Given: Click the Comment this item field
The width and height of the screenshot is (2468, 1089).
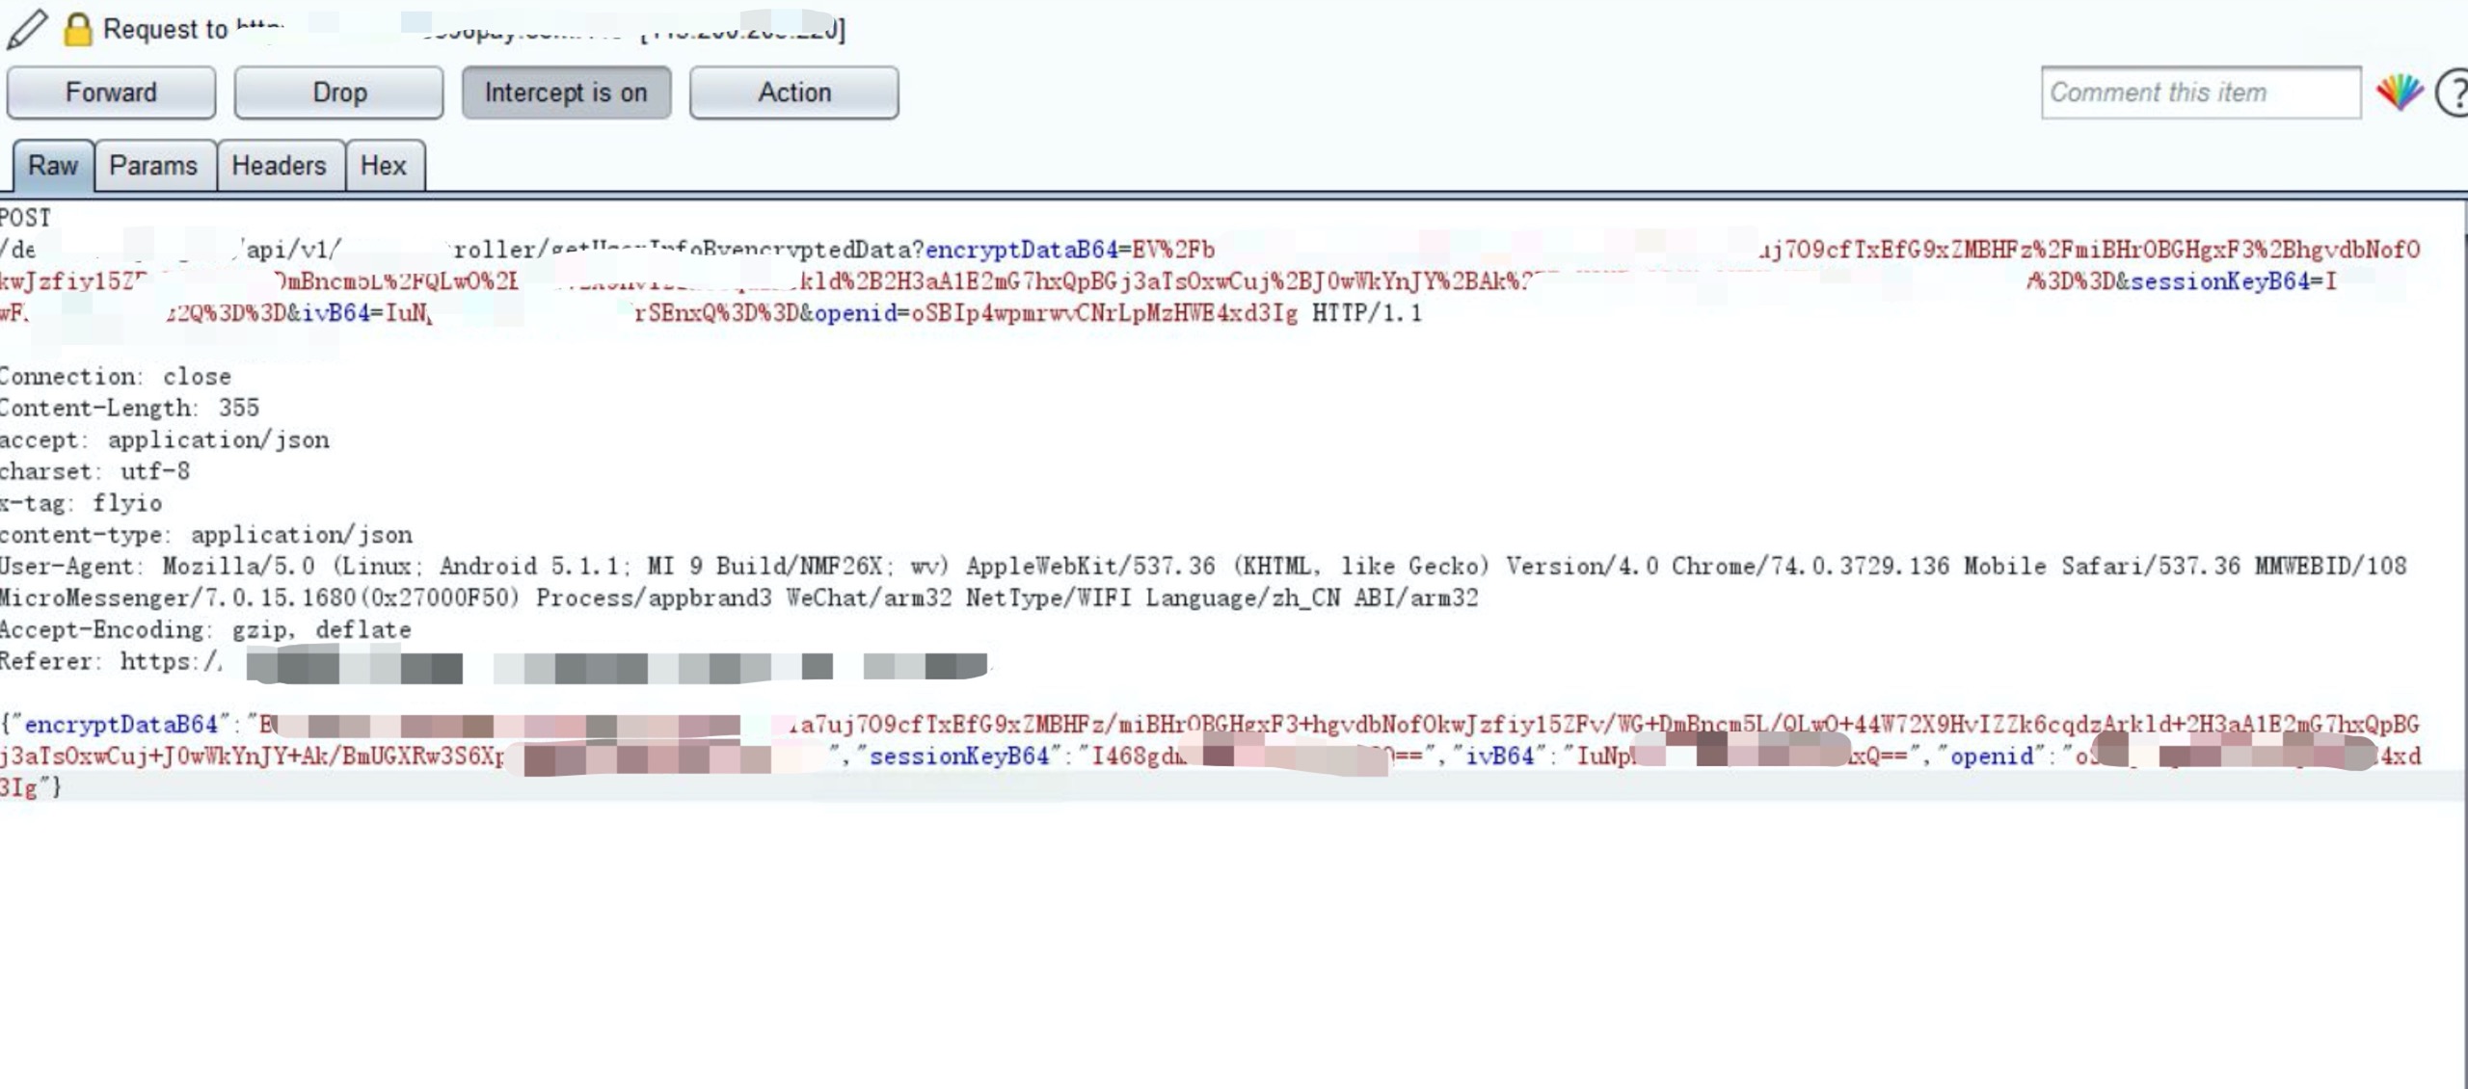Looking at the screenshot, I should pyautogui.click(x=2200, y=93).
